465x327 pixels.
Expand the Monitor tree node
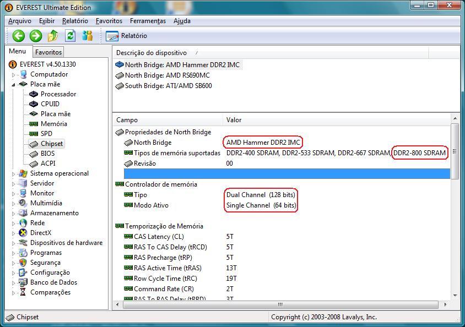pyautogui.click(x=13, y=194)
